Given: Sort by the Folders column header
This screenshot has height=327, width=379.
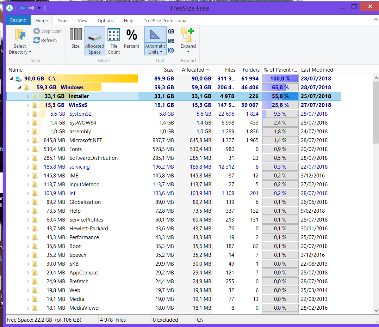Looking at the screenshot, I should [250, 70].
